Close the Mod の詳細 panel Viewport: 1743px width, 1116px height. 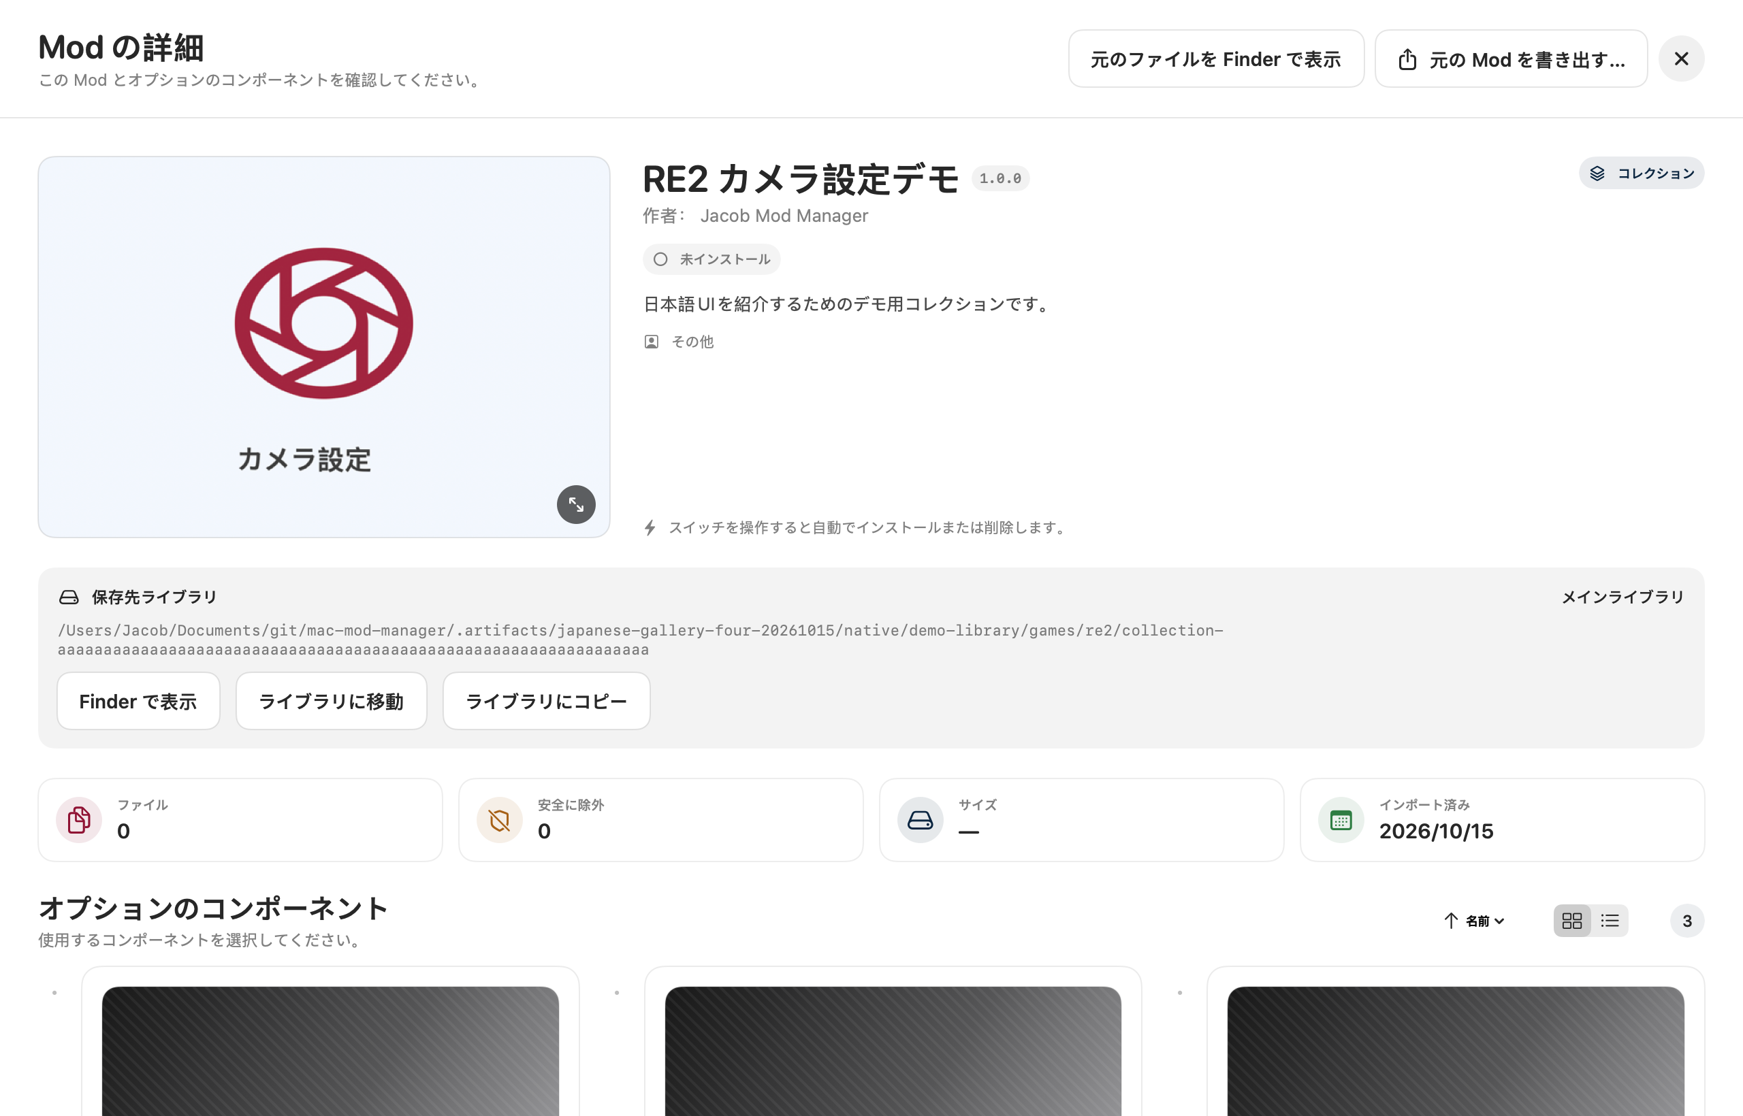click(x=1681, y=59)
